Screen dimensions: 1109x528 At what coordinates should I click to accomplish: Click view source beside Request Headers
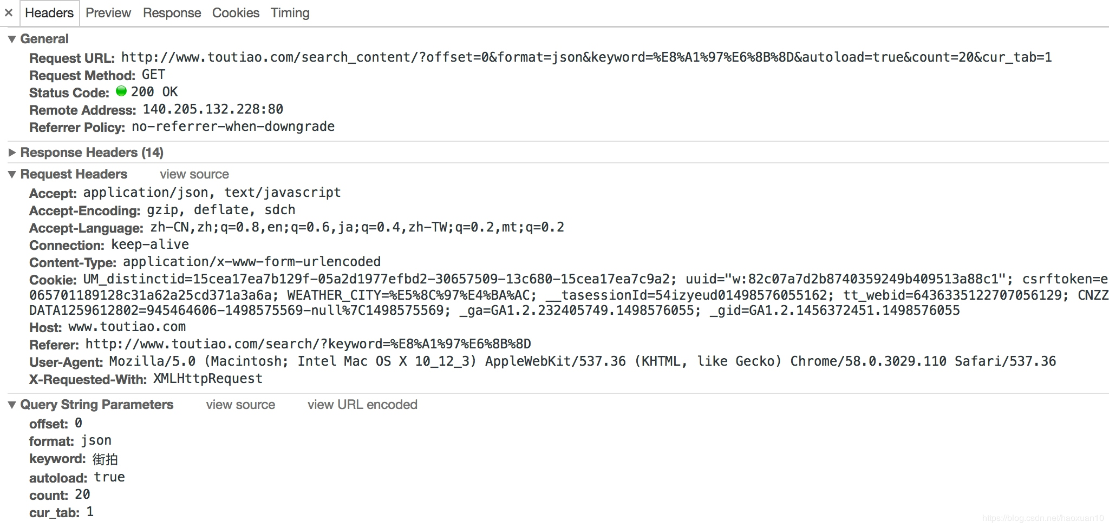tap(194, 174)
